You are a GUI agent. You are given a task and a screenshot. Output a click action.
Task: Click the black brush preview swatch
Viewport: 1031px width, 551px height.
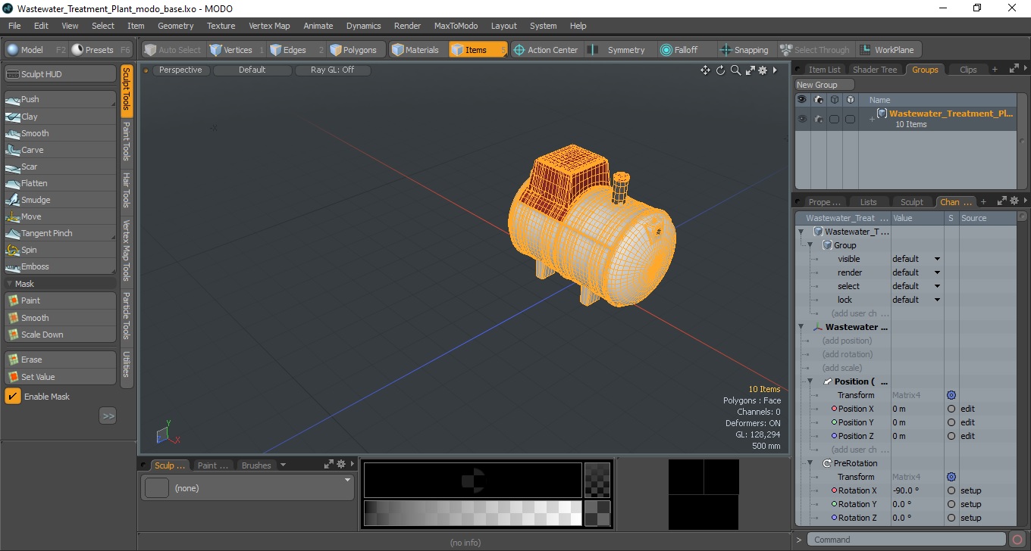click(472, 480)
